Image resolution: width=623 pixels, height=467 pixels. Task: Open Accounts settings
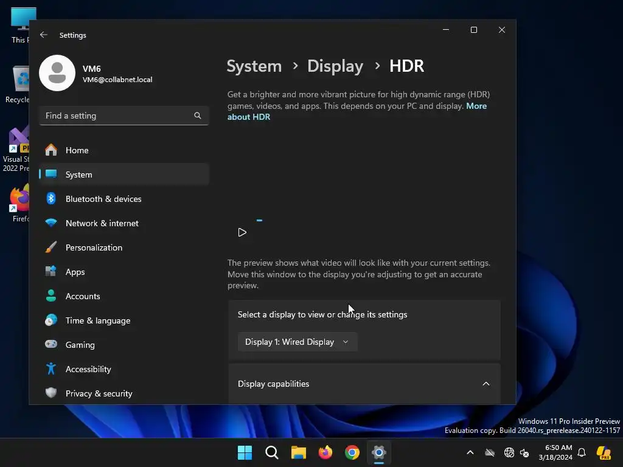coord(124,296)
